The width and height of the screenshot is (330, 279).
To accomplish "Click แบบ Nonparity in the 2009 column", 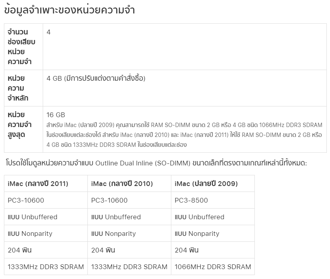I will [197, 233].
